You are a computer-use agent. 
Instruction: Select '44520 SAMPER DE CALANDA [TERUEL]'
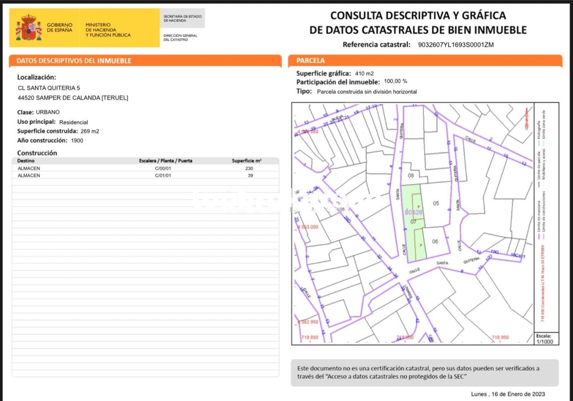[73, 98]
